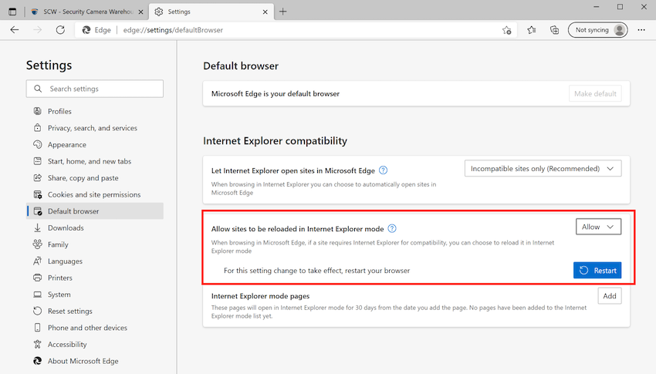
Task: Expand Incompatible sites only dropdown
Action: (543, 168)
